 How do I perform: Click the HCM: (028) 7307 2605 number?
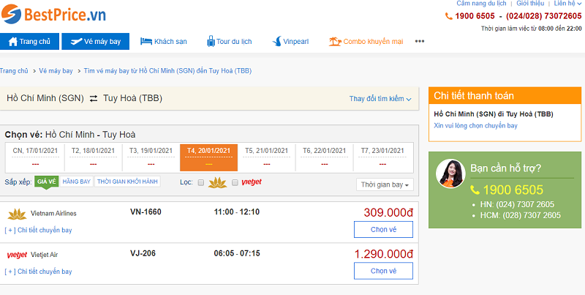(x=521, y=215)
